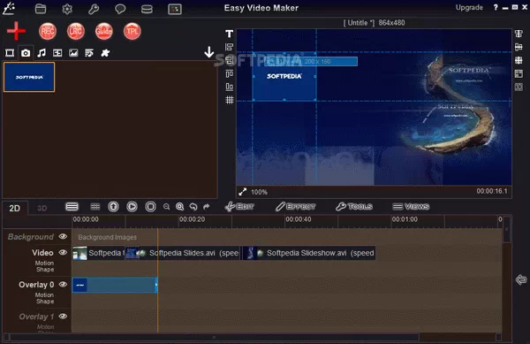Play the timeline preview
The image size is (530, 344).
click(x=132, y=206)
